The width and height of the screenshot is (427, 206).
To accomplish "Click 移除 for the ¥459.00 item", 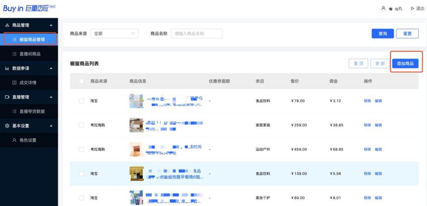I will coord(367,149).
